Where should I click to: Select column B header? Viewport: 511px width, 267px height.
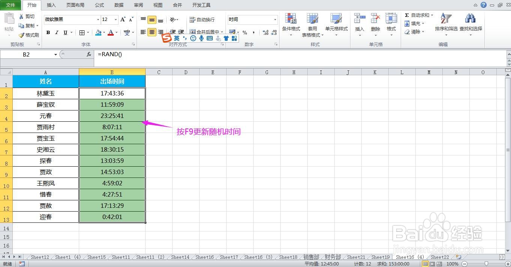(x=112, y=72)
